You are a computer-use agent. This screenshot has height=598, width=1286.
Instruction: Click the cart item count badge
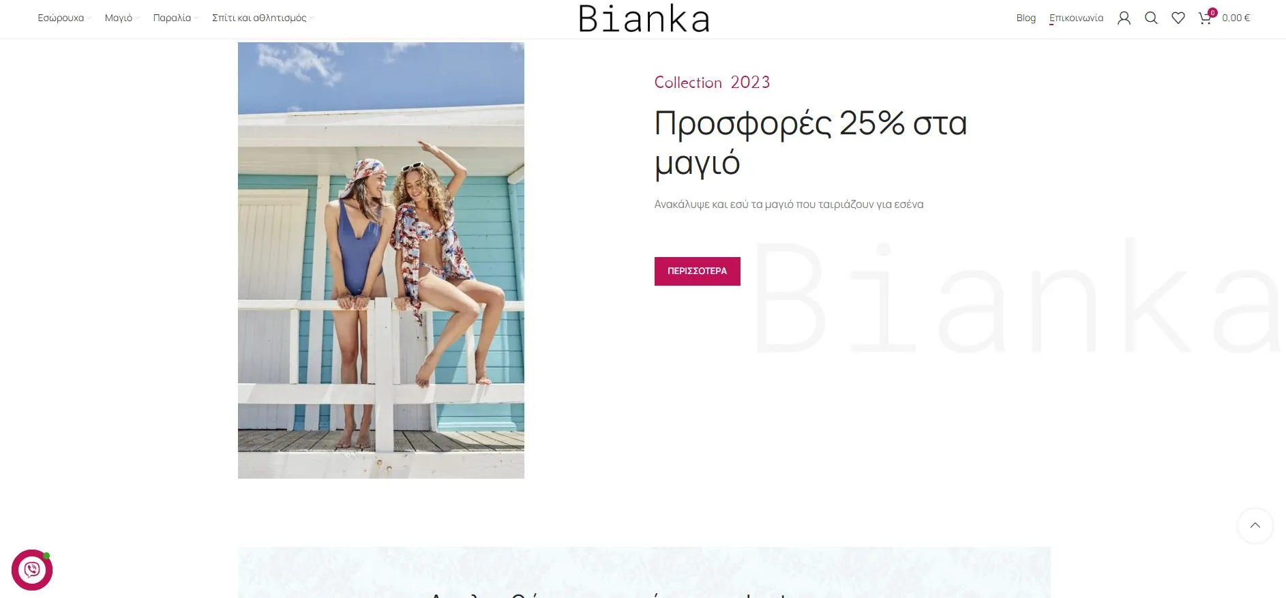[x=1212, y=12]
